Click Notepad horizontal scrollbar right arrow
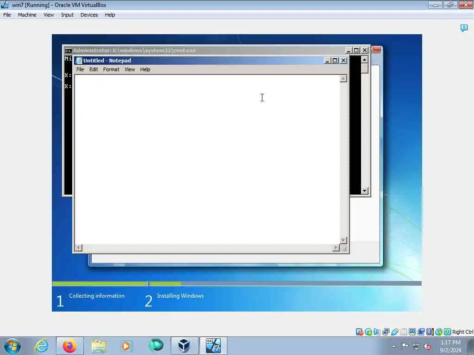474x355 pixels. coord(336,248)
